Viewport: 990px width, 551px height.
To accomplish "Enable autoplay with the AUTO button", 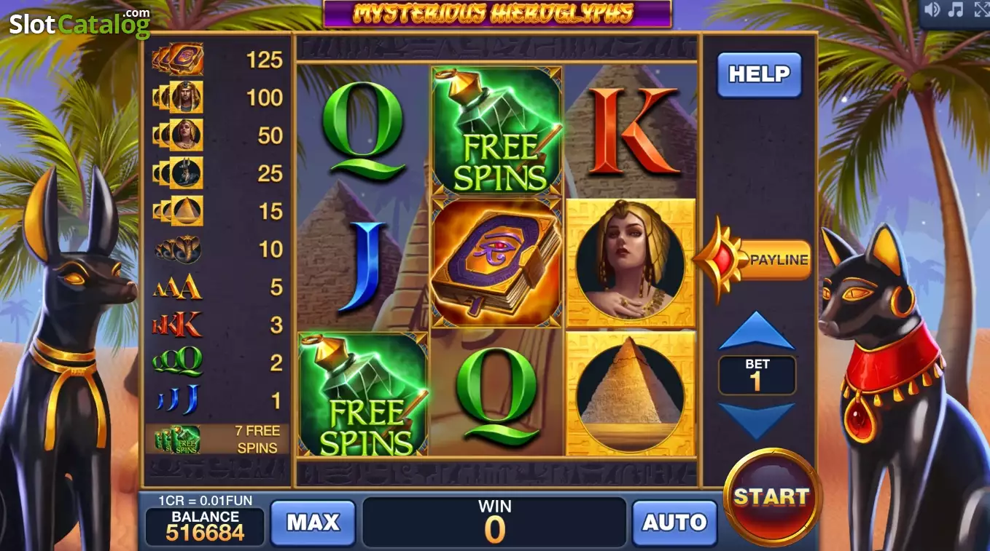I will click(674, 523).
